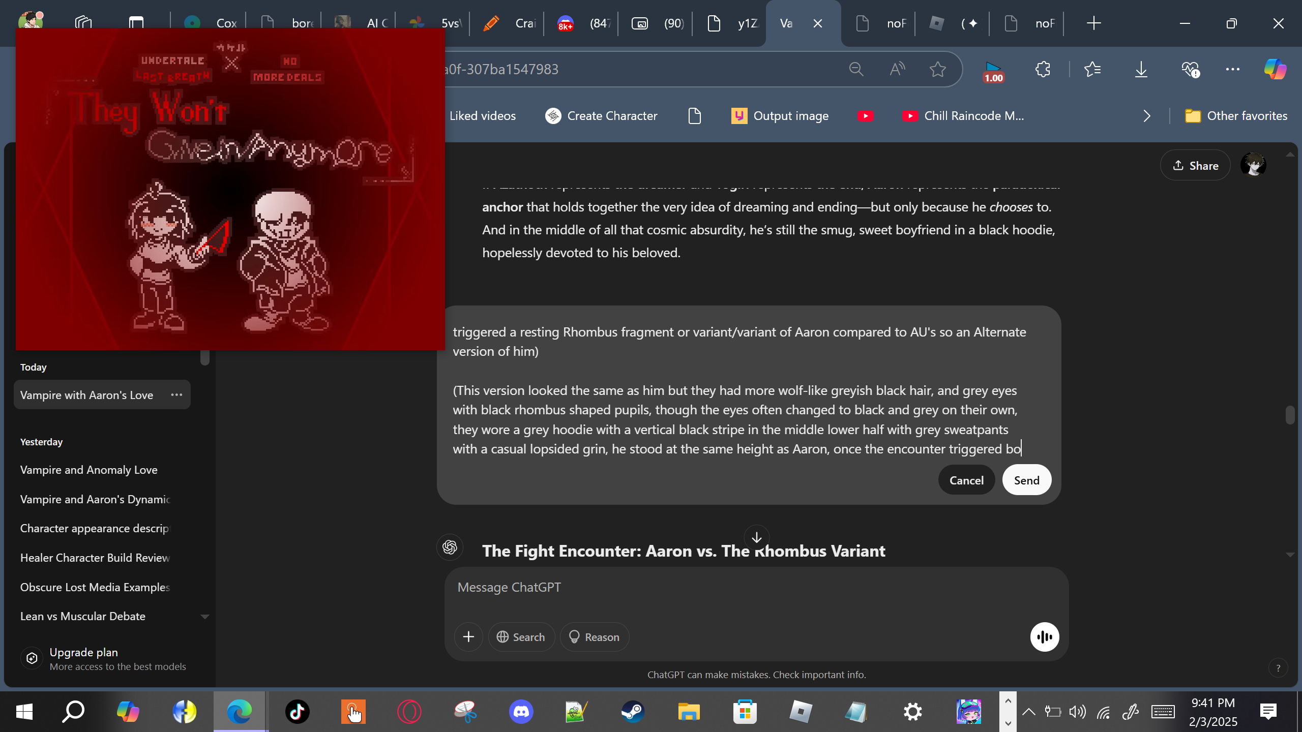Image resolution: width=1302 pixels, height=732 pixels.
Task: Toggle the volume speaker icon in tray
Action: (1077, 712)
